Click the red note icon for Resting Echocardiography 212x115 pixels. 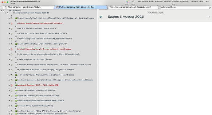tap(12, 49)
